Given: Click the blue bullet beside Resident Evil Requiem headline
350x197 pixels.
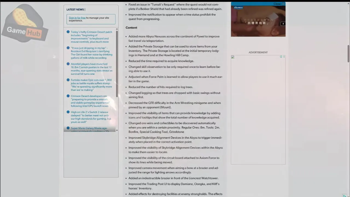Looking at the screenshot, I should pyautogui.click(x=68, y=48).
